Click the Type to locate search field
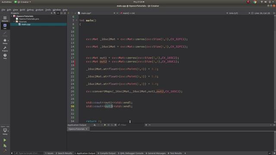 click(29, 153)
